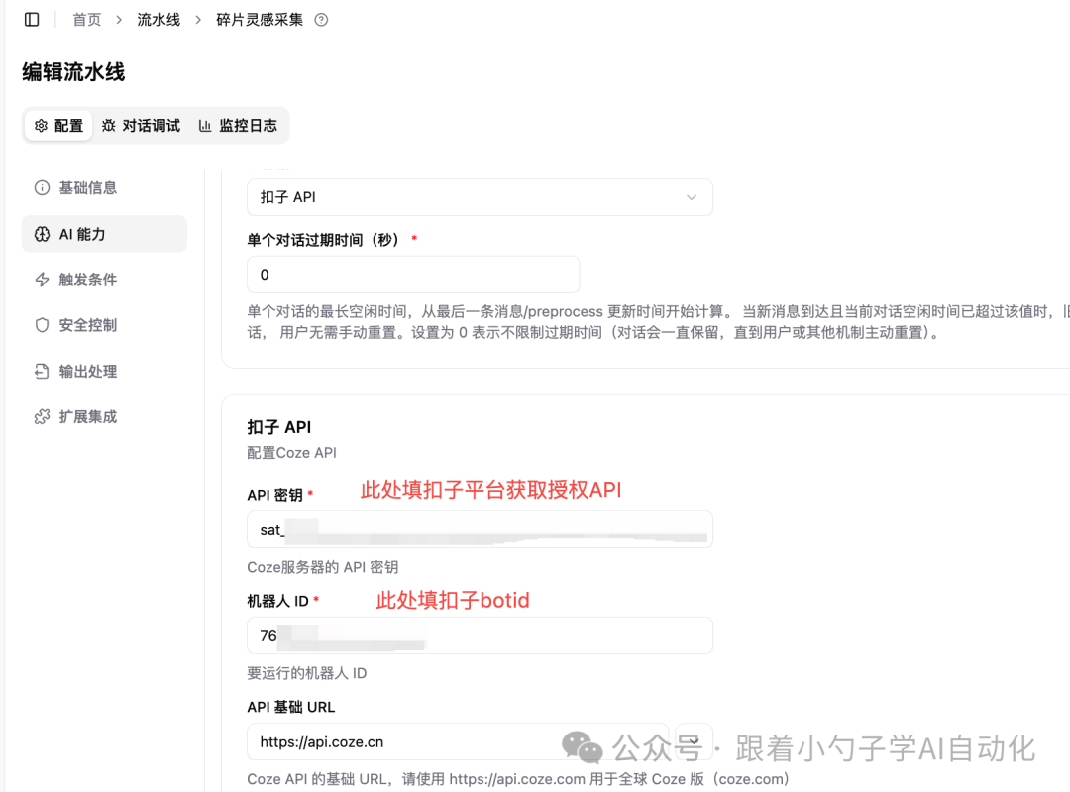Click the API 基础 URL label
1070x792 pixels.
pyautogui.click(x=290, y=707)
